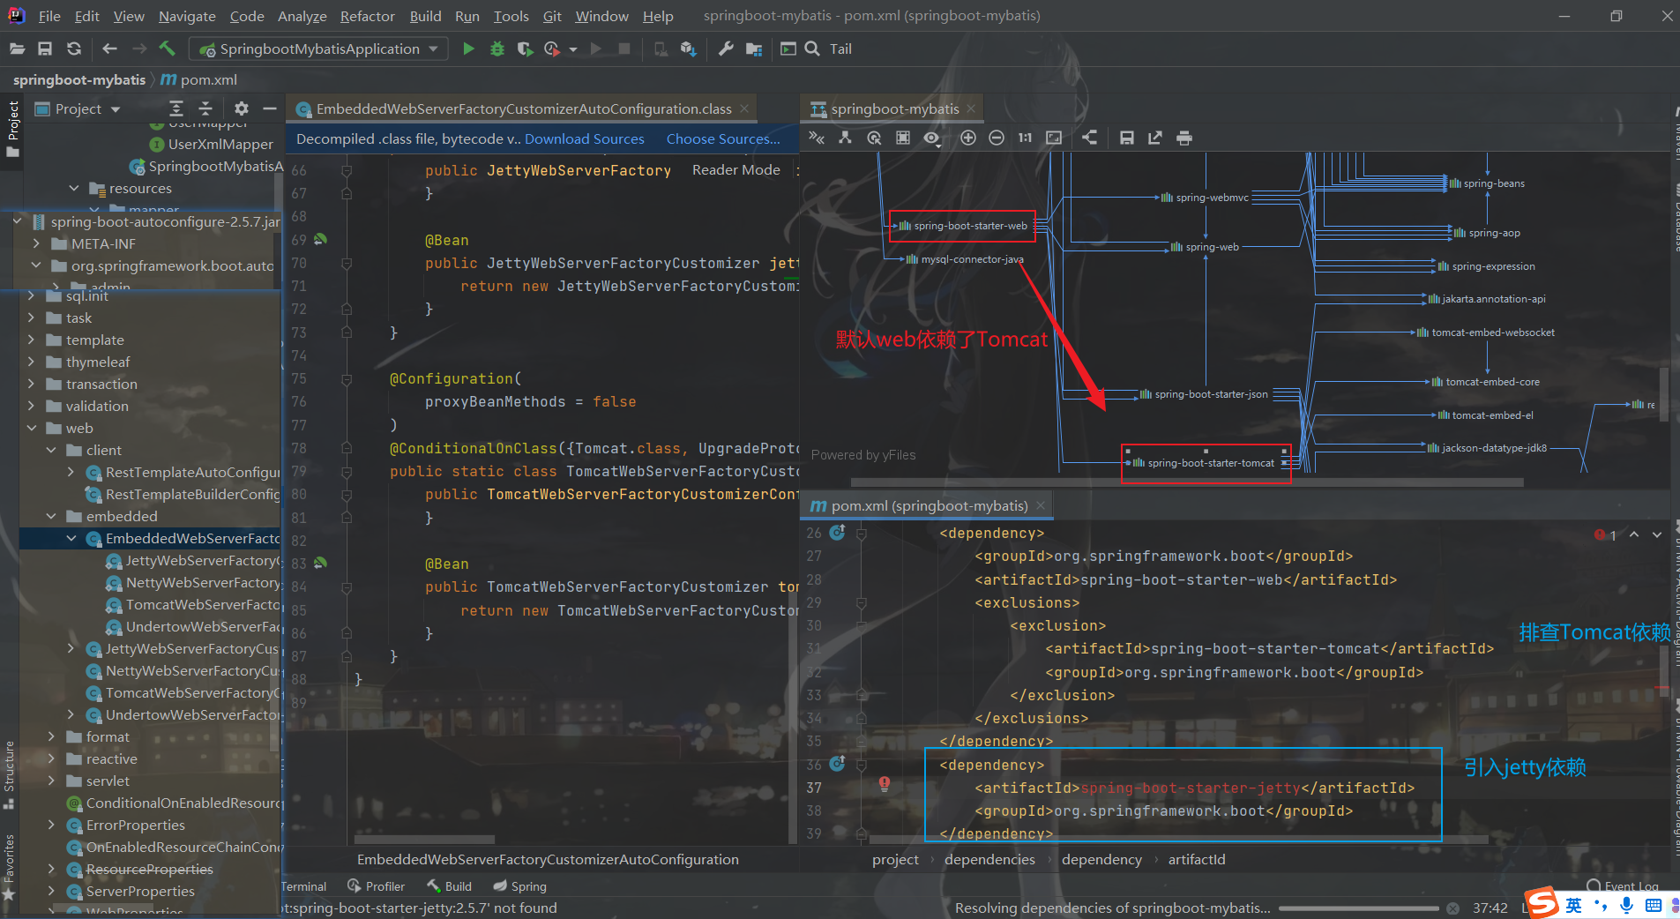Image resolution: width=1680 pixels, height=919 pixels.
Task: Open file with the folder toolbar icon
Action: (17, 49)
